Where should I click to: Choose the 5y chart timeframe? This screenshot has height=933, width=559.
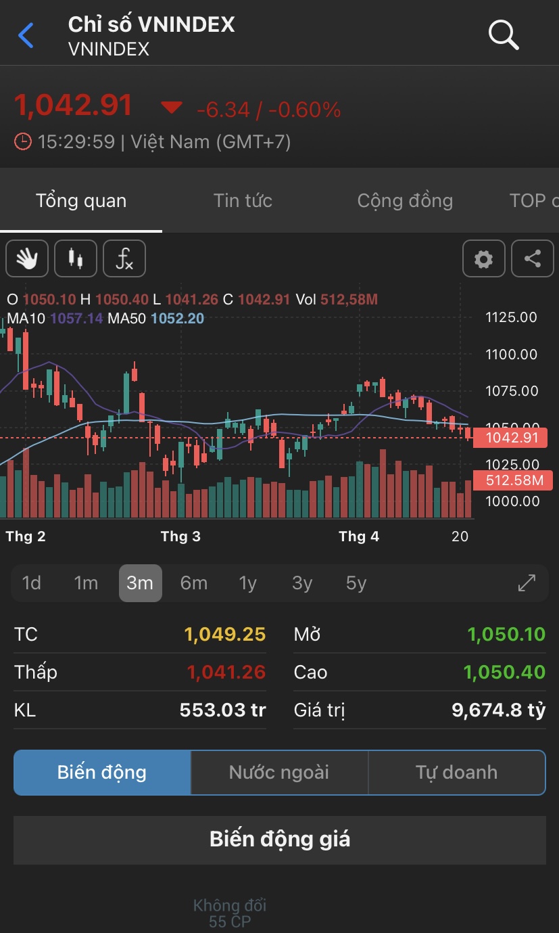point(356,583)
